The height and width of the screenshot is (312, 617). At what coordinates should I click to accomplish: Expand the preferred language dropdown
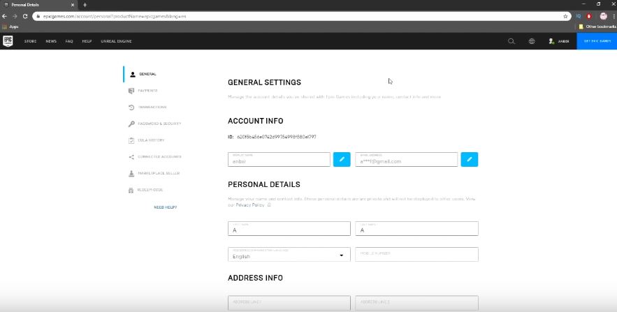pyautogui.click(x=289, y=255)
